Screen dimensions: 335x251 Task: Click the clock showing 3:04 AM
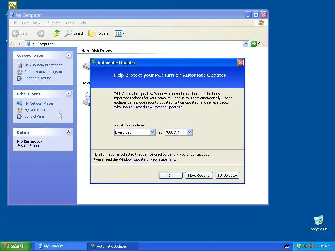tap(323, 246)
